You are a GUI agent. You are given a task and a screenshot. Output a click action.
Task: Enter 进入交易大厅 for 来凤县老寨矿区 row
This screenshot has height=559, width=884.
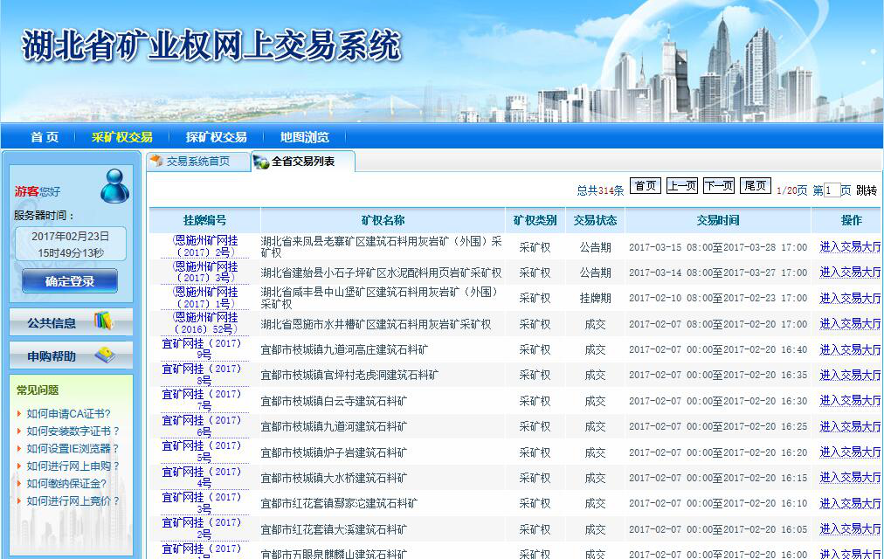(850, 247)
